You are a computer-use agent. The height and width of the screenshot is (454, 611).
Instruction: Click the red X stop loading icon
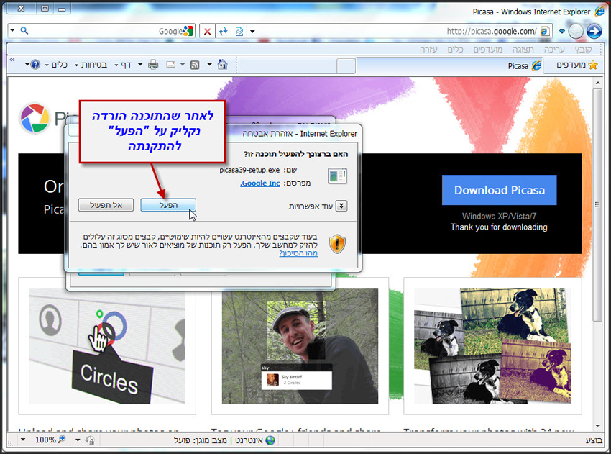207,31
